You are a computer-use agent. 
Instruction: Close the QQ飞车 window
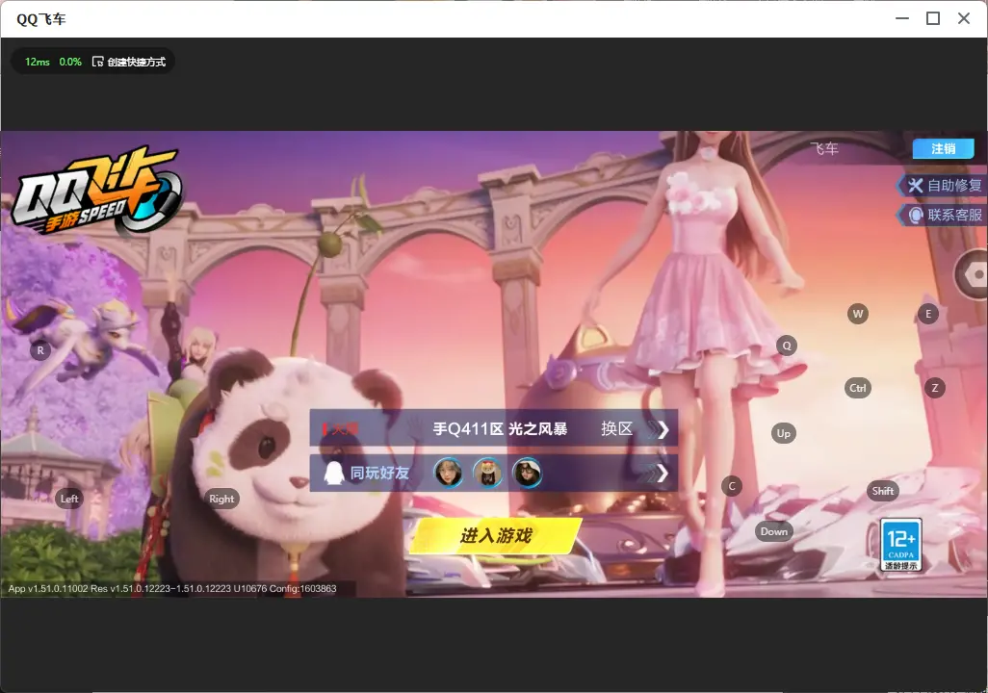963,18
